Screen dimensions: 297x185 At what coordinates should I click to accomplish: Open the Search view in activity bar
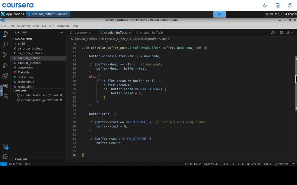(x=5, y=44)
